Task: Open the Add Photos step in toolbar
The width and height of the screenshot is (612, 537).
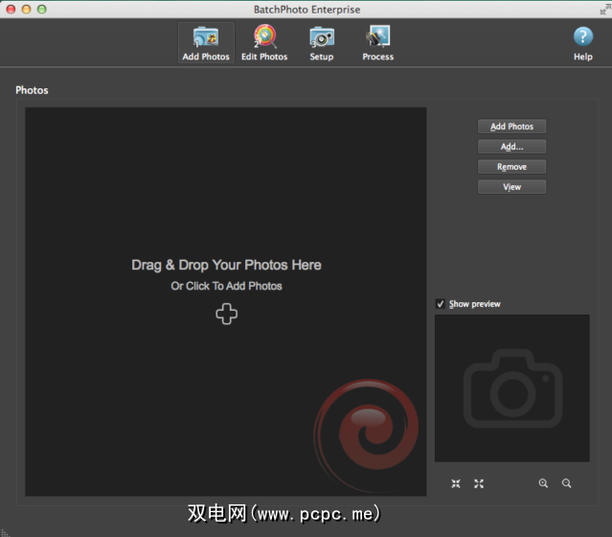Action: [206, 42]
